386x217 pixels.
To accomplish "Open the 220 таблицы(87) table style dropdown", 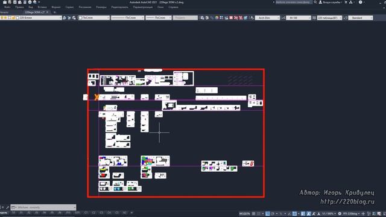I will tap(329, 17).
